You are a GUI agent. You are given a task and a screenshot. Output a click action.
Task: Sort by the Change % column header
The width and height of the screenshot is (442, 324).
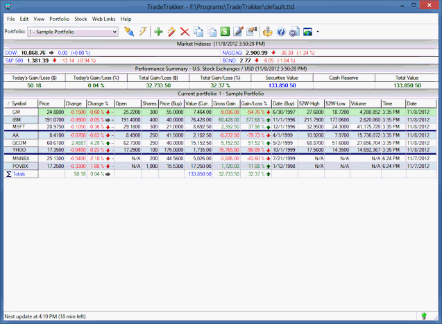101,103
